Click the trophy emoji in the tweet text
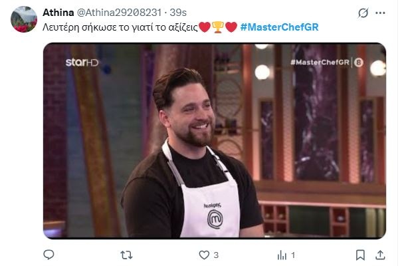Screen dimensions: 406x266 218,27
